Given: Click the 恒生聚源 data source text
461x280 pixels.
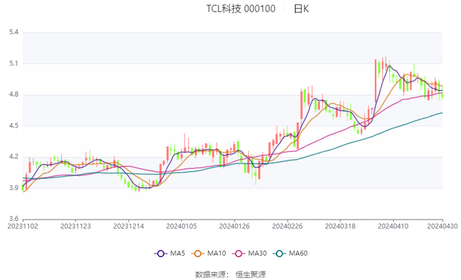Looking at the screenshot, I should tap(251, 273).
